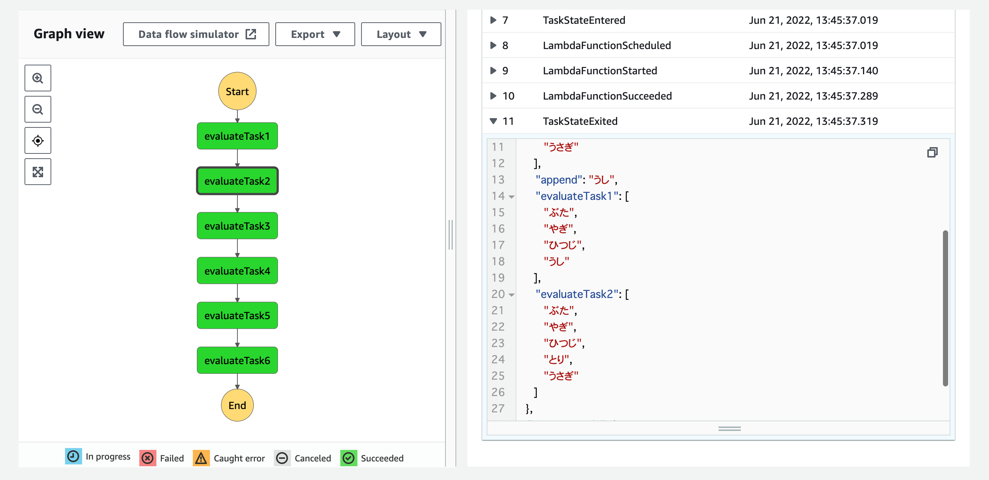Click the zoom out magnifier icon
The image size is (989, 480).
pyautogui.click(x=38, y=110)
